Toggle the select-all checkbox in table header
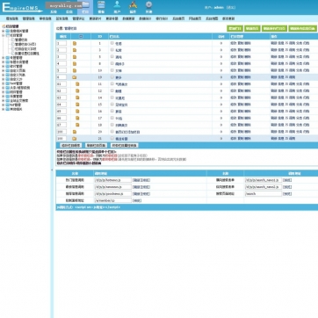 (x=81, y=37)
